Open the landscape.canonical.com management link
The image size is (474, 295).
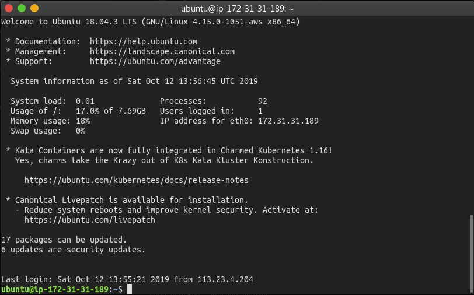162,51
